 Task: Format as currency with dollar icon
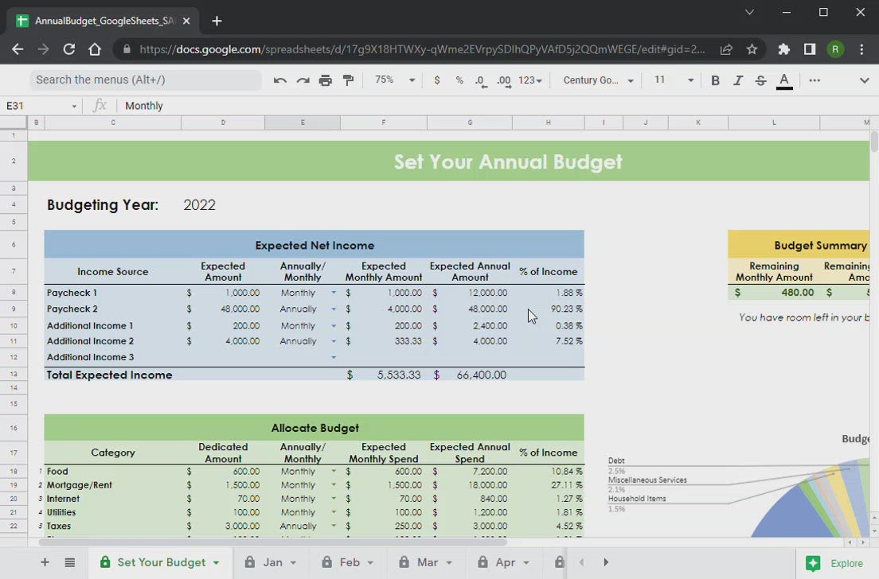(436, 80)
